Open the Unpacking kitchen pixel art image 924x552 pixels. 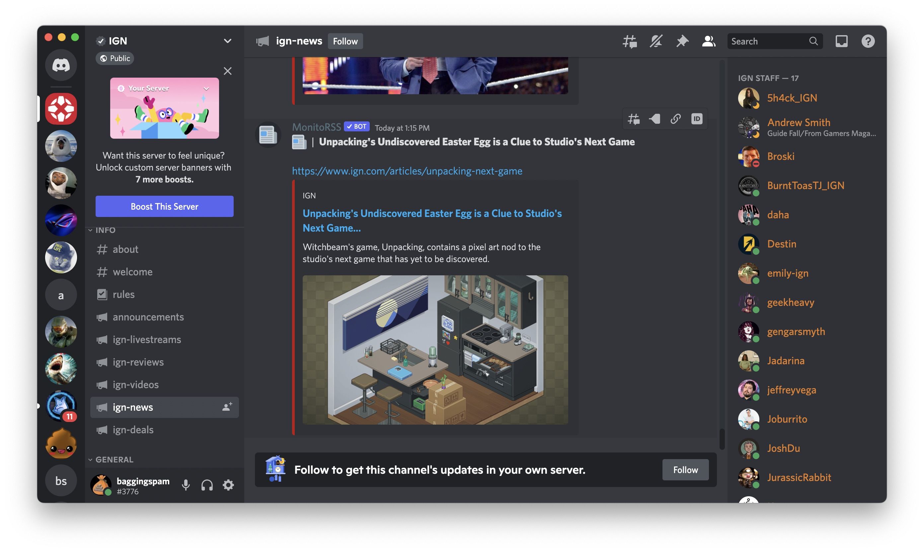point(435,350)
